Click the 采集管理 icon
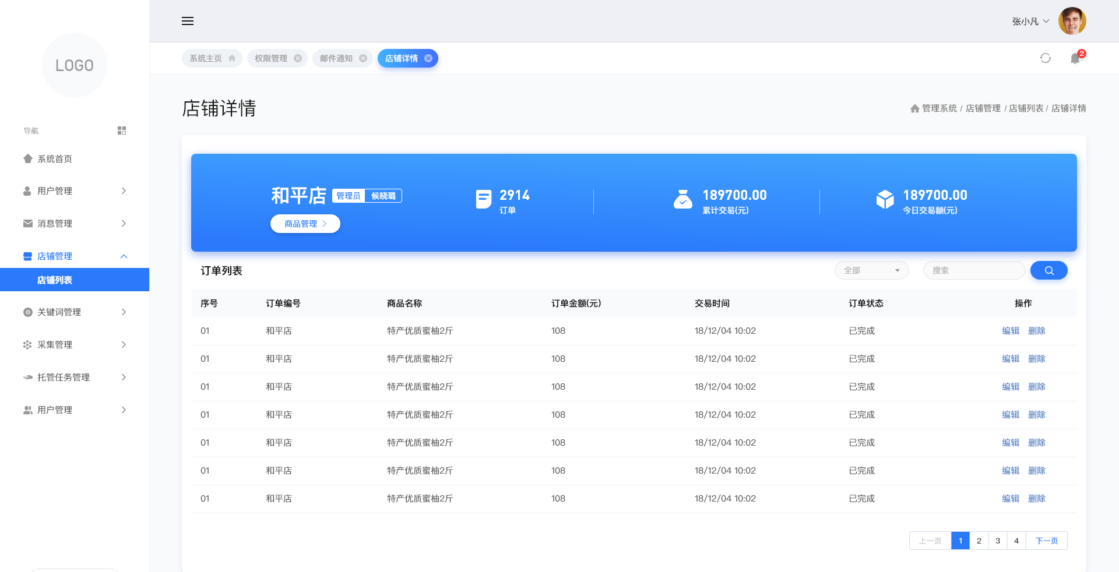 pos(27,345)
